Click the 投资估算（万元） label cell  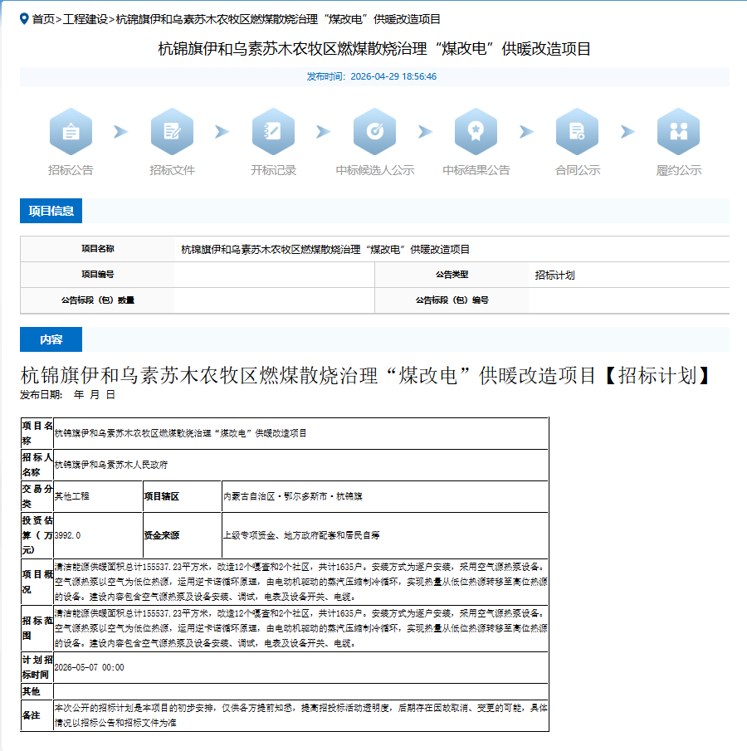(x=37, y=535)
